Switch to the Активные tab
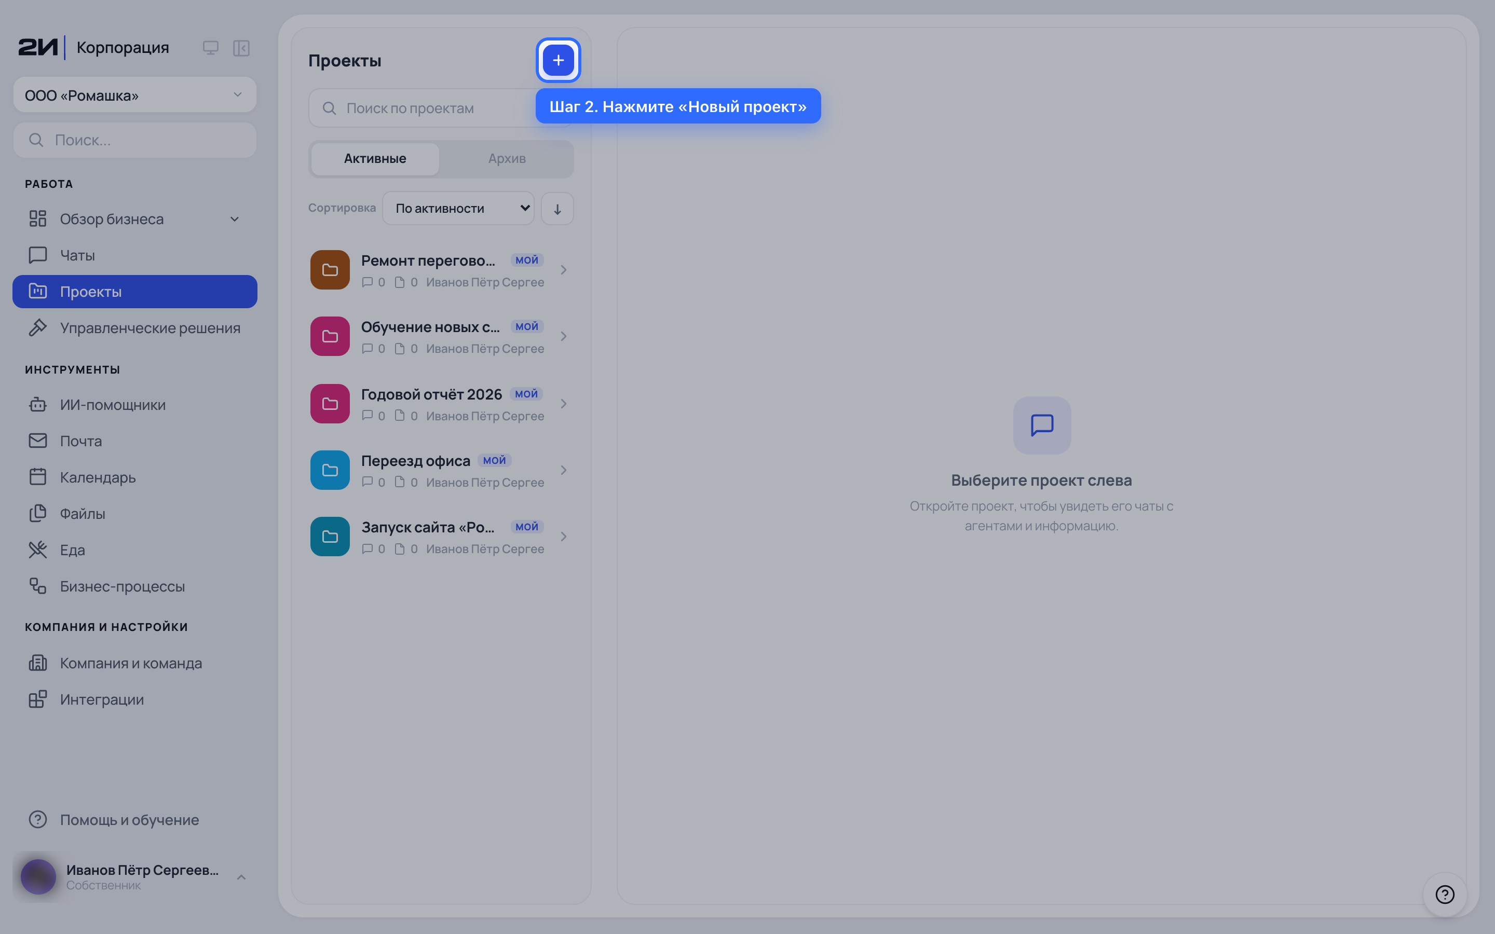This screenshot has height=934, width=1495. click(375, 159)
